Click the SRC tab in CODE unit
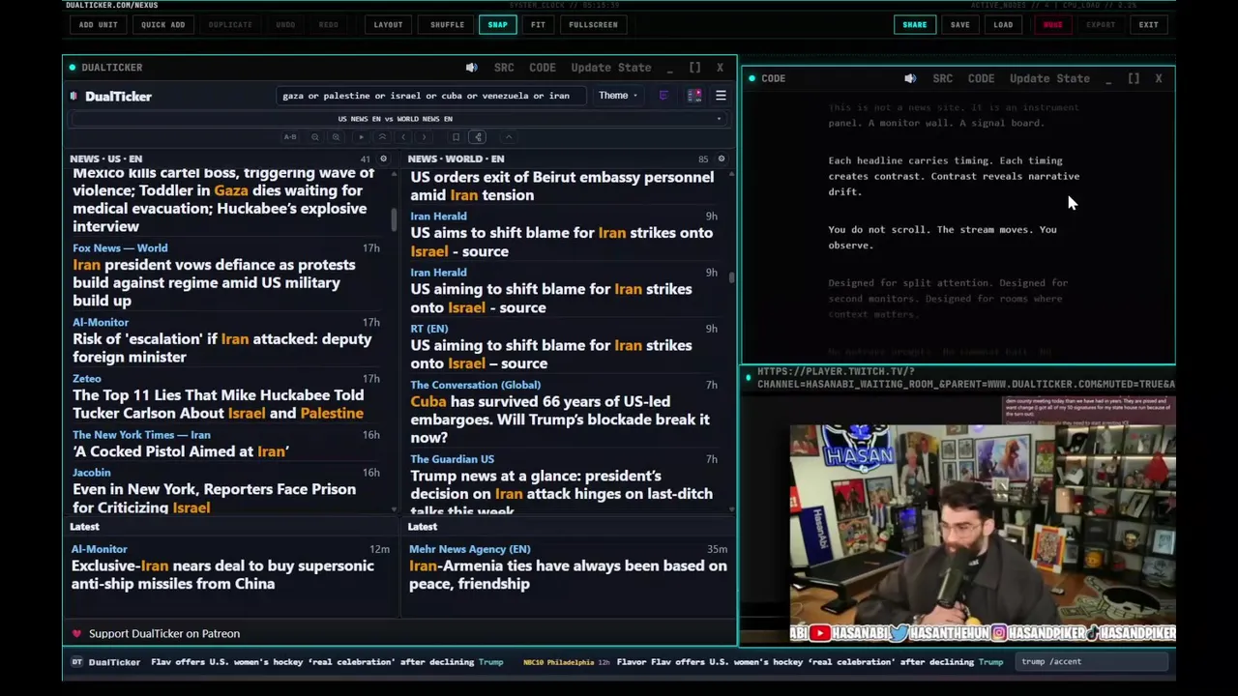 click(x=943, y=78)
